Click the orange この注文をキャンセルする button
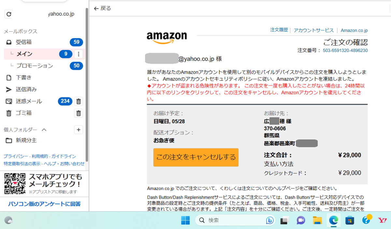This screenshot has width=391, height=229. click(196, 157)
